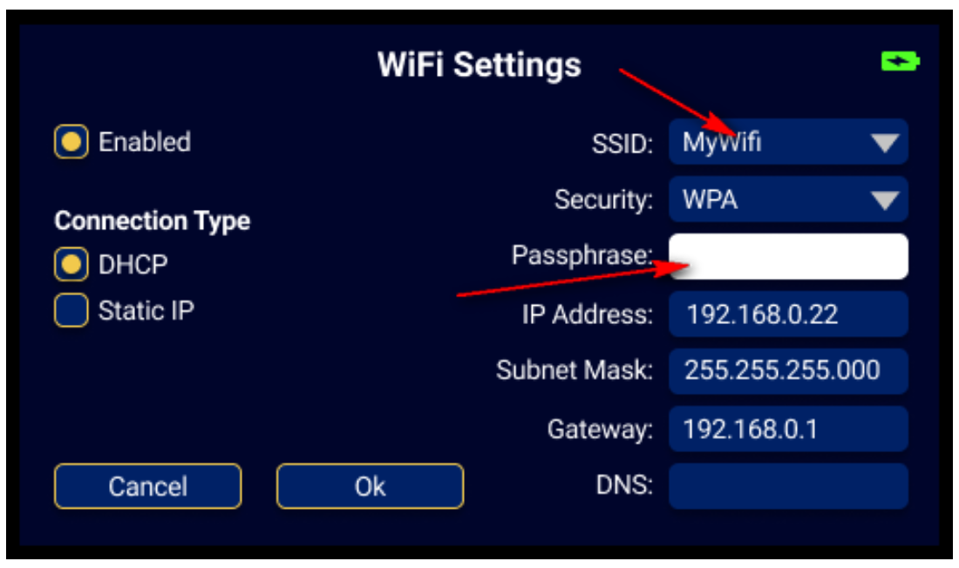Screen dimensions: 959x568
Task: Click the IP Address field 192.168.0.22
Action: [x=788, y=314]
